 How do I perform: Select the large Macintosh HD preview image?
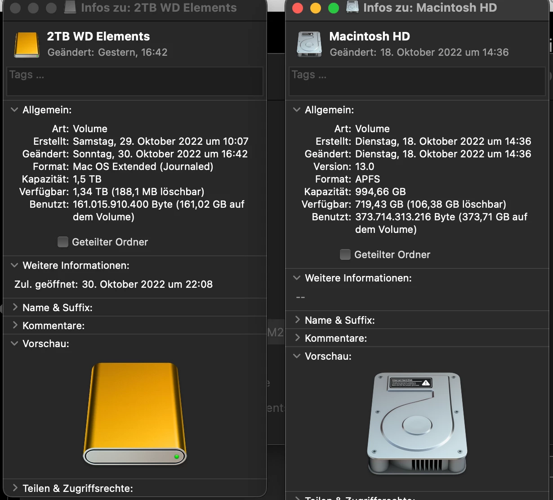417,423
